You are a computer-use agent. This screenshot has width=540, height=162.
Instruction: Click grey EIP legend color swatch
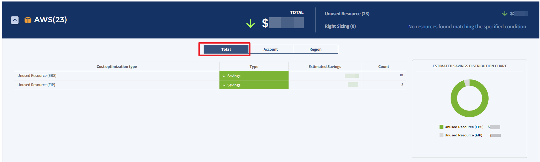(x=441, y=135)
